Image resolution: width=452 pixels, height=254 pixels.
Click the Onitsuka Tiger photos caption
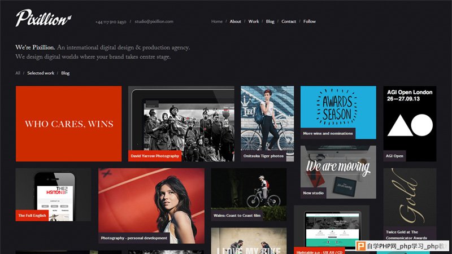click(263, 156)
